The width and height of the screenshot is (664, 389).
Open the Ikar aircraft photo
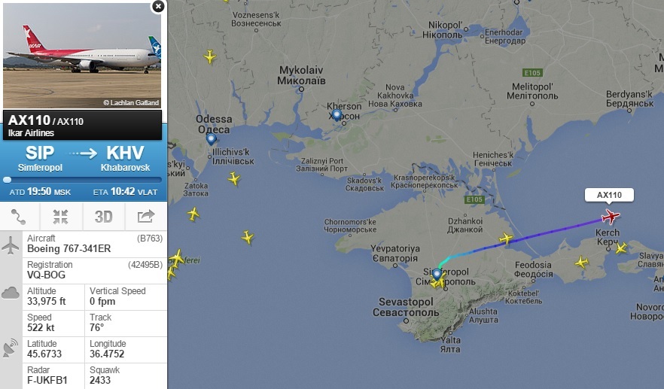click(x=82, y=56)
